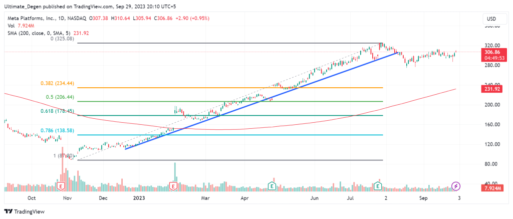Image resolution: width=513 pixels, height=219 pixels.
Task: Select the 0.786 (138.58) Fibonacci label
Action: click(57, 130)
